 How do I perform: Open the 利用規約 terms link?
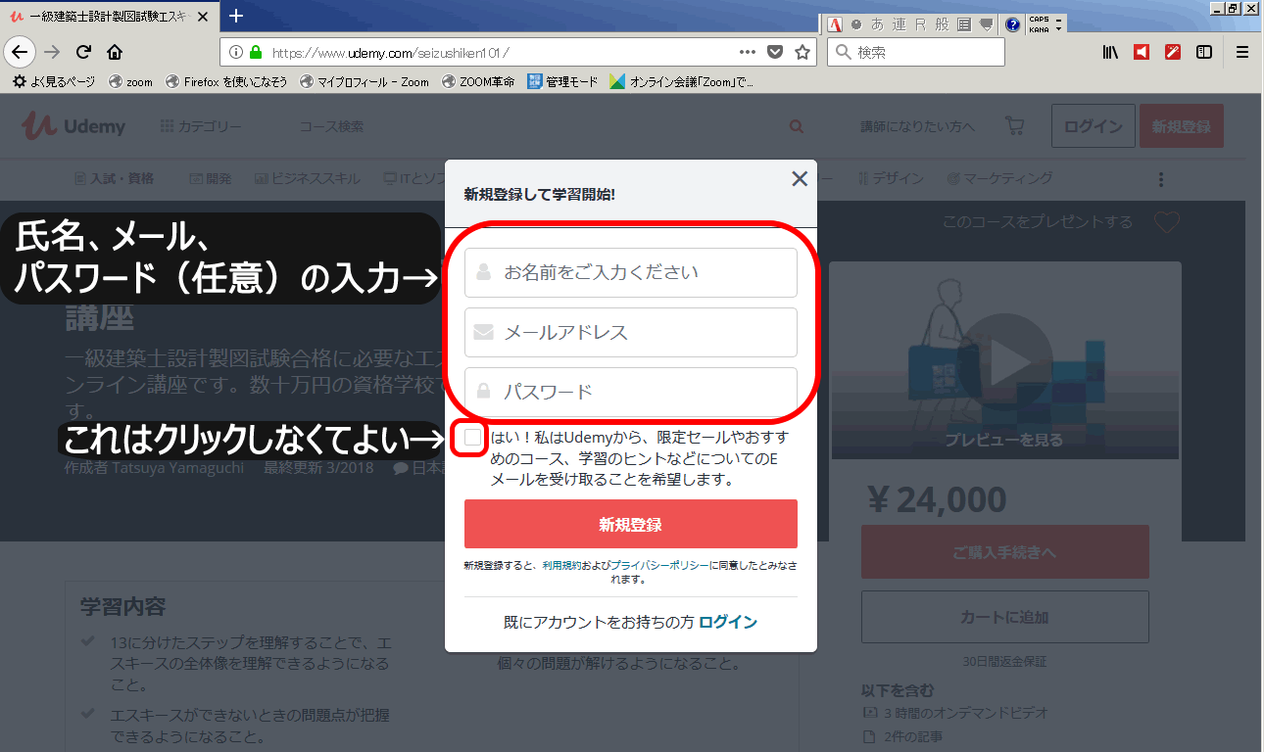(x=561, y=566)
